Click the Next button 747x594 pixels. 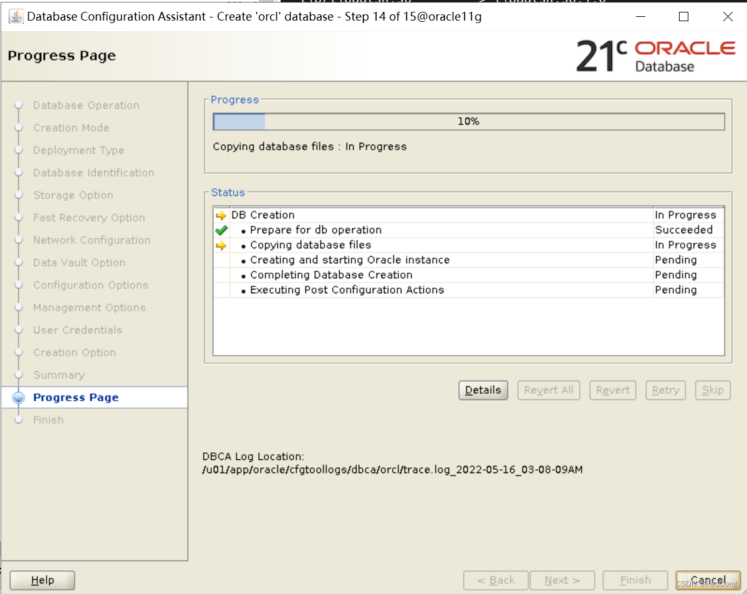562,580
